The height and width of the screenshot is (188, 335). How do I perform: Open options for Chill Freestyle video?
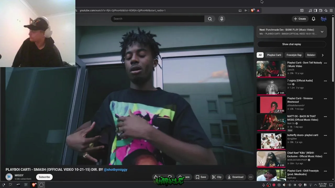325,171
